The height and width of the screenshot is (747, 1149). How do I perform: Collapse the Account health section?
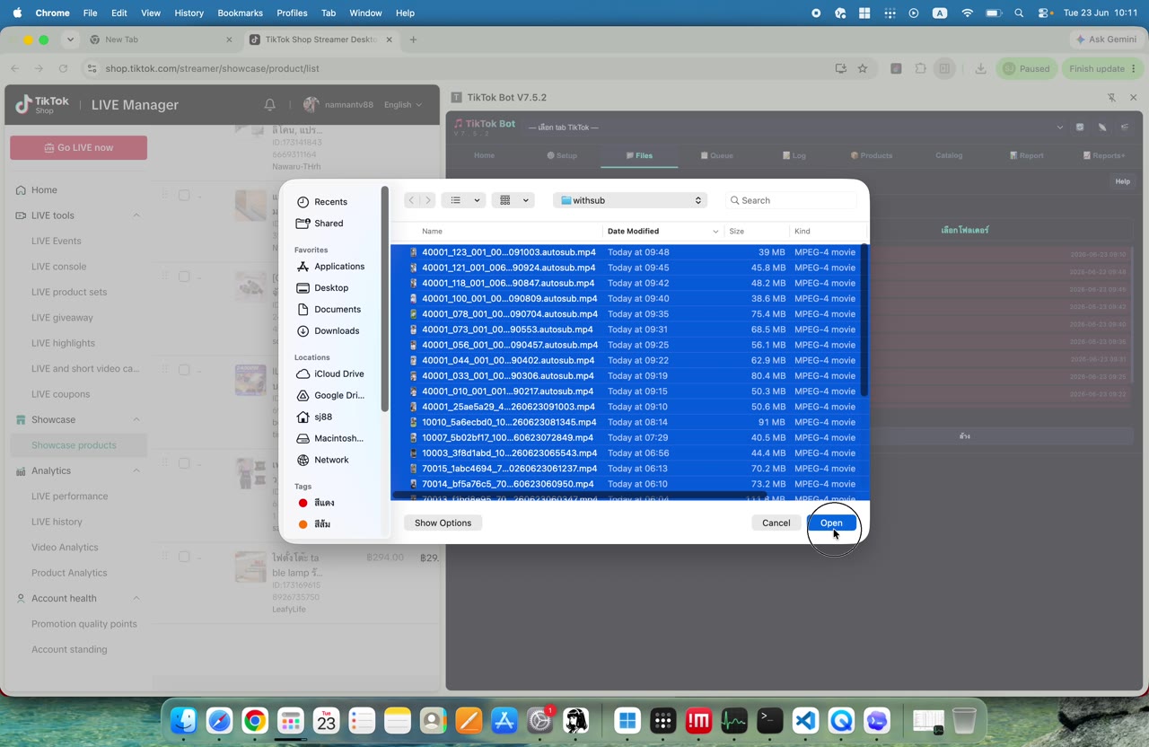tap(136, 598)
